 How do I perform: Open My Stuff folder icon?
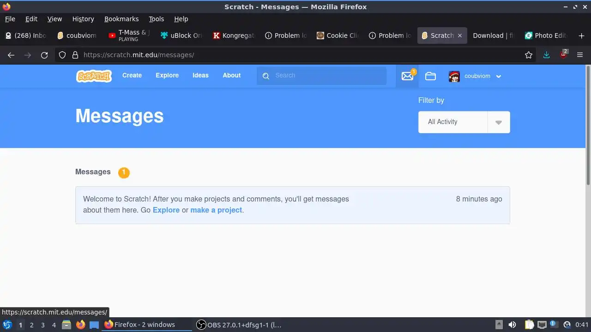(x=430, y=76)
